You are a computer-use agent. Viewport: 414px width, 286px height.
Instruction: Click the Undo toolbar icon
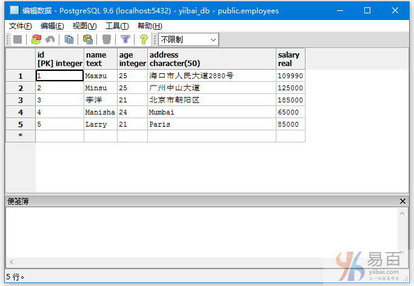point(50,39)
